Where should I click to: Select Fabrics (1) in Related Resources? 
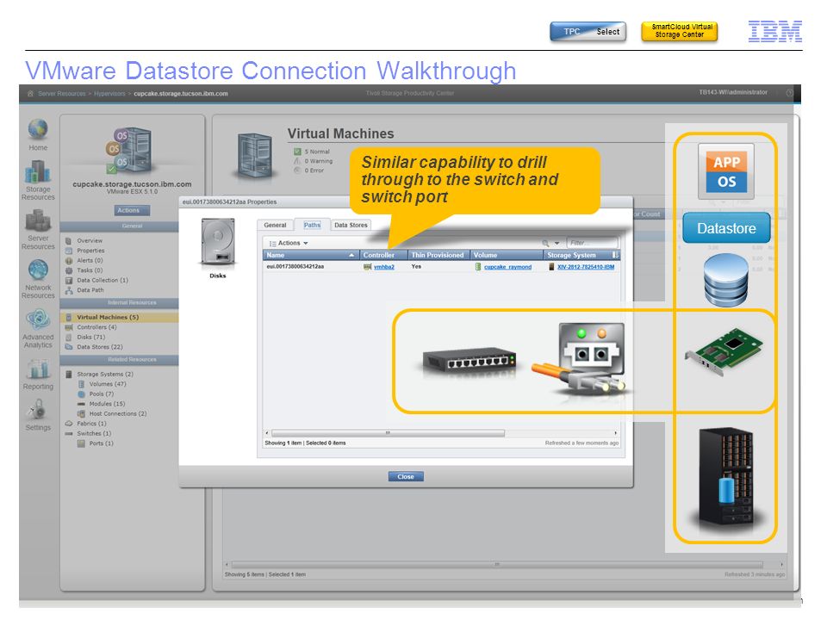[x=92, y=424]
